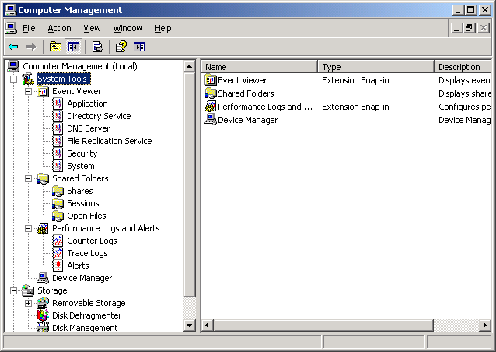Collapse the Performance Logs and Alerts node
Screen dimensions: 496x352
(x=29, y=228)
